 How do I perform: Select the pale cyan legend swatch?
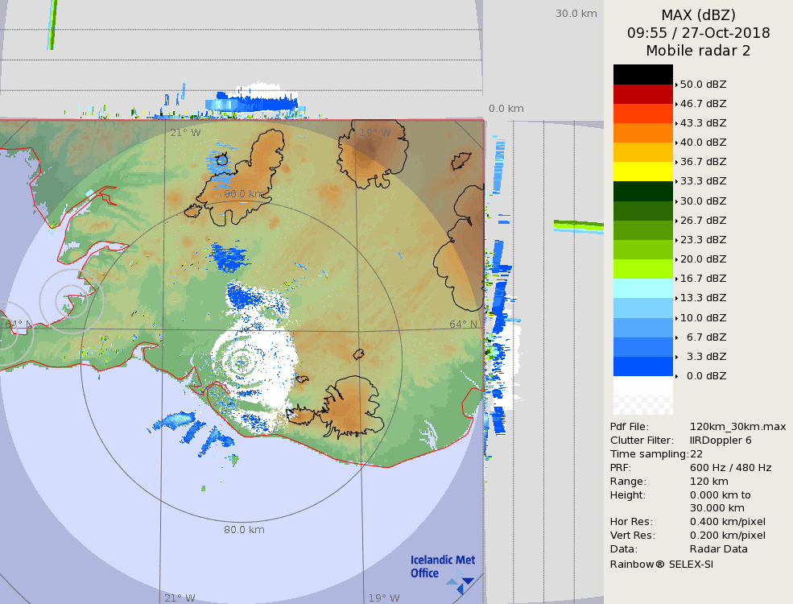point(642,288)
